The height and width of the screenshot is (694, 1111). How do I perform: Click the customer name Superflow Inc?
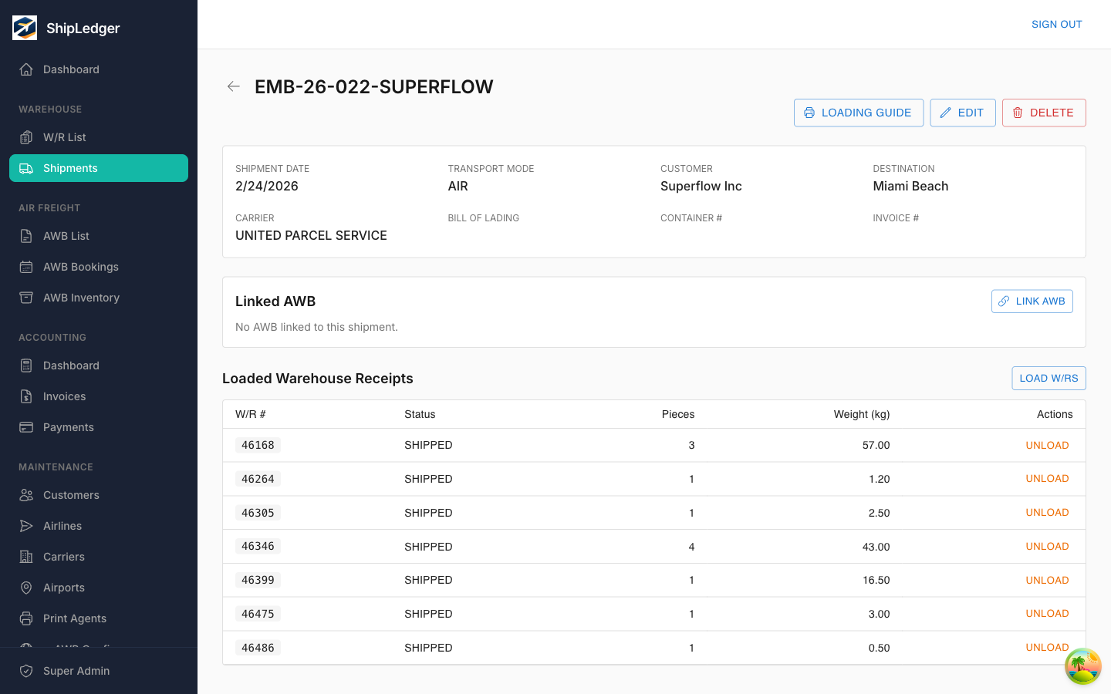(x=701, y=186)
